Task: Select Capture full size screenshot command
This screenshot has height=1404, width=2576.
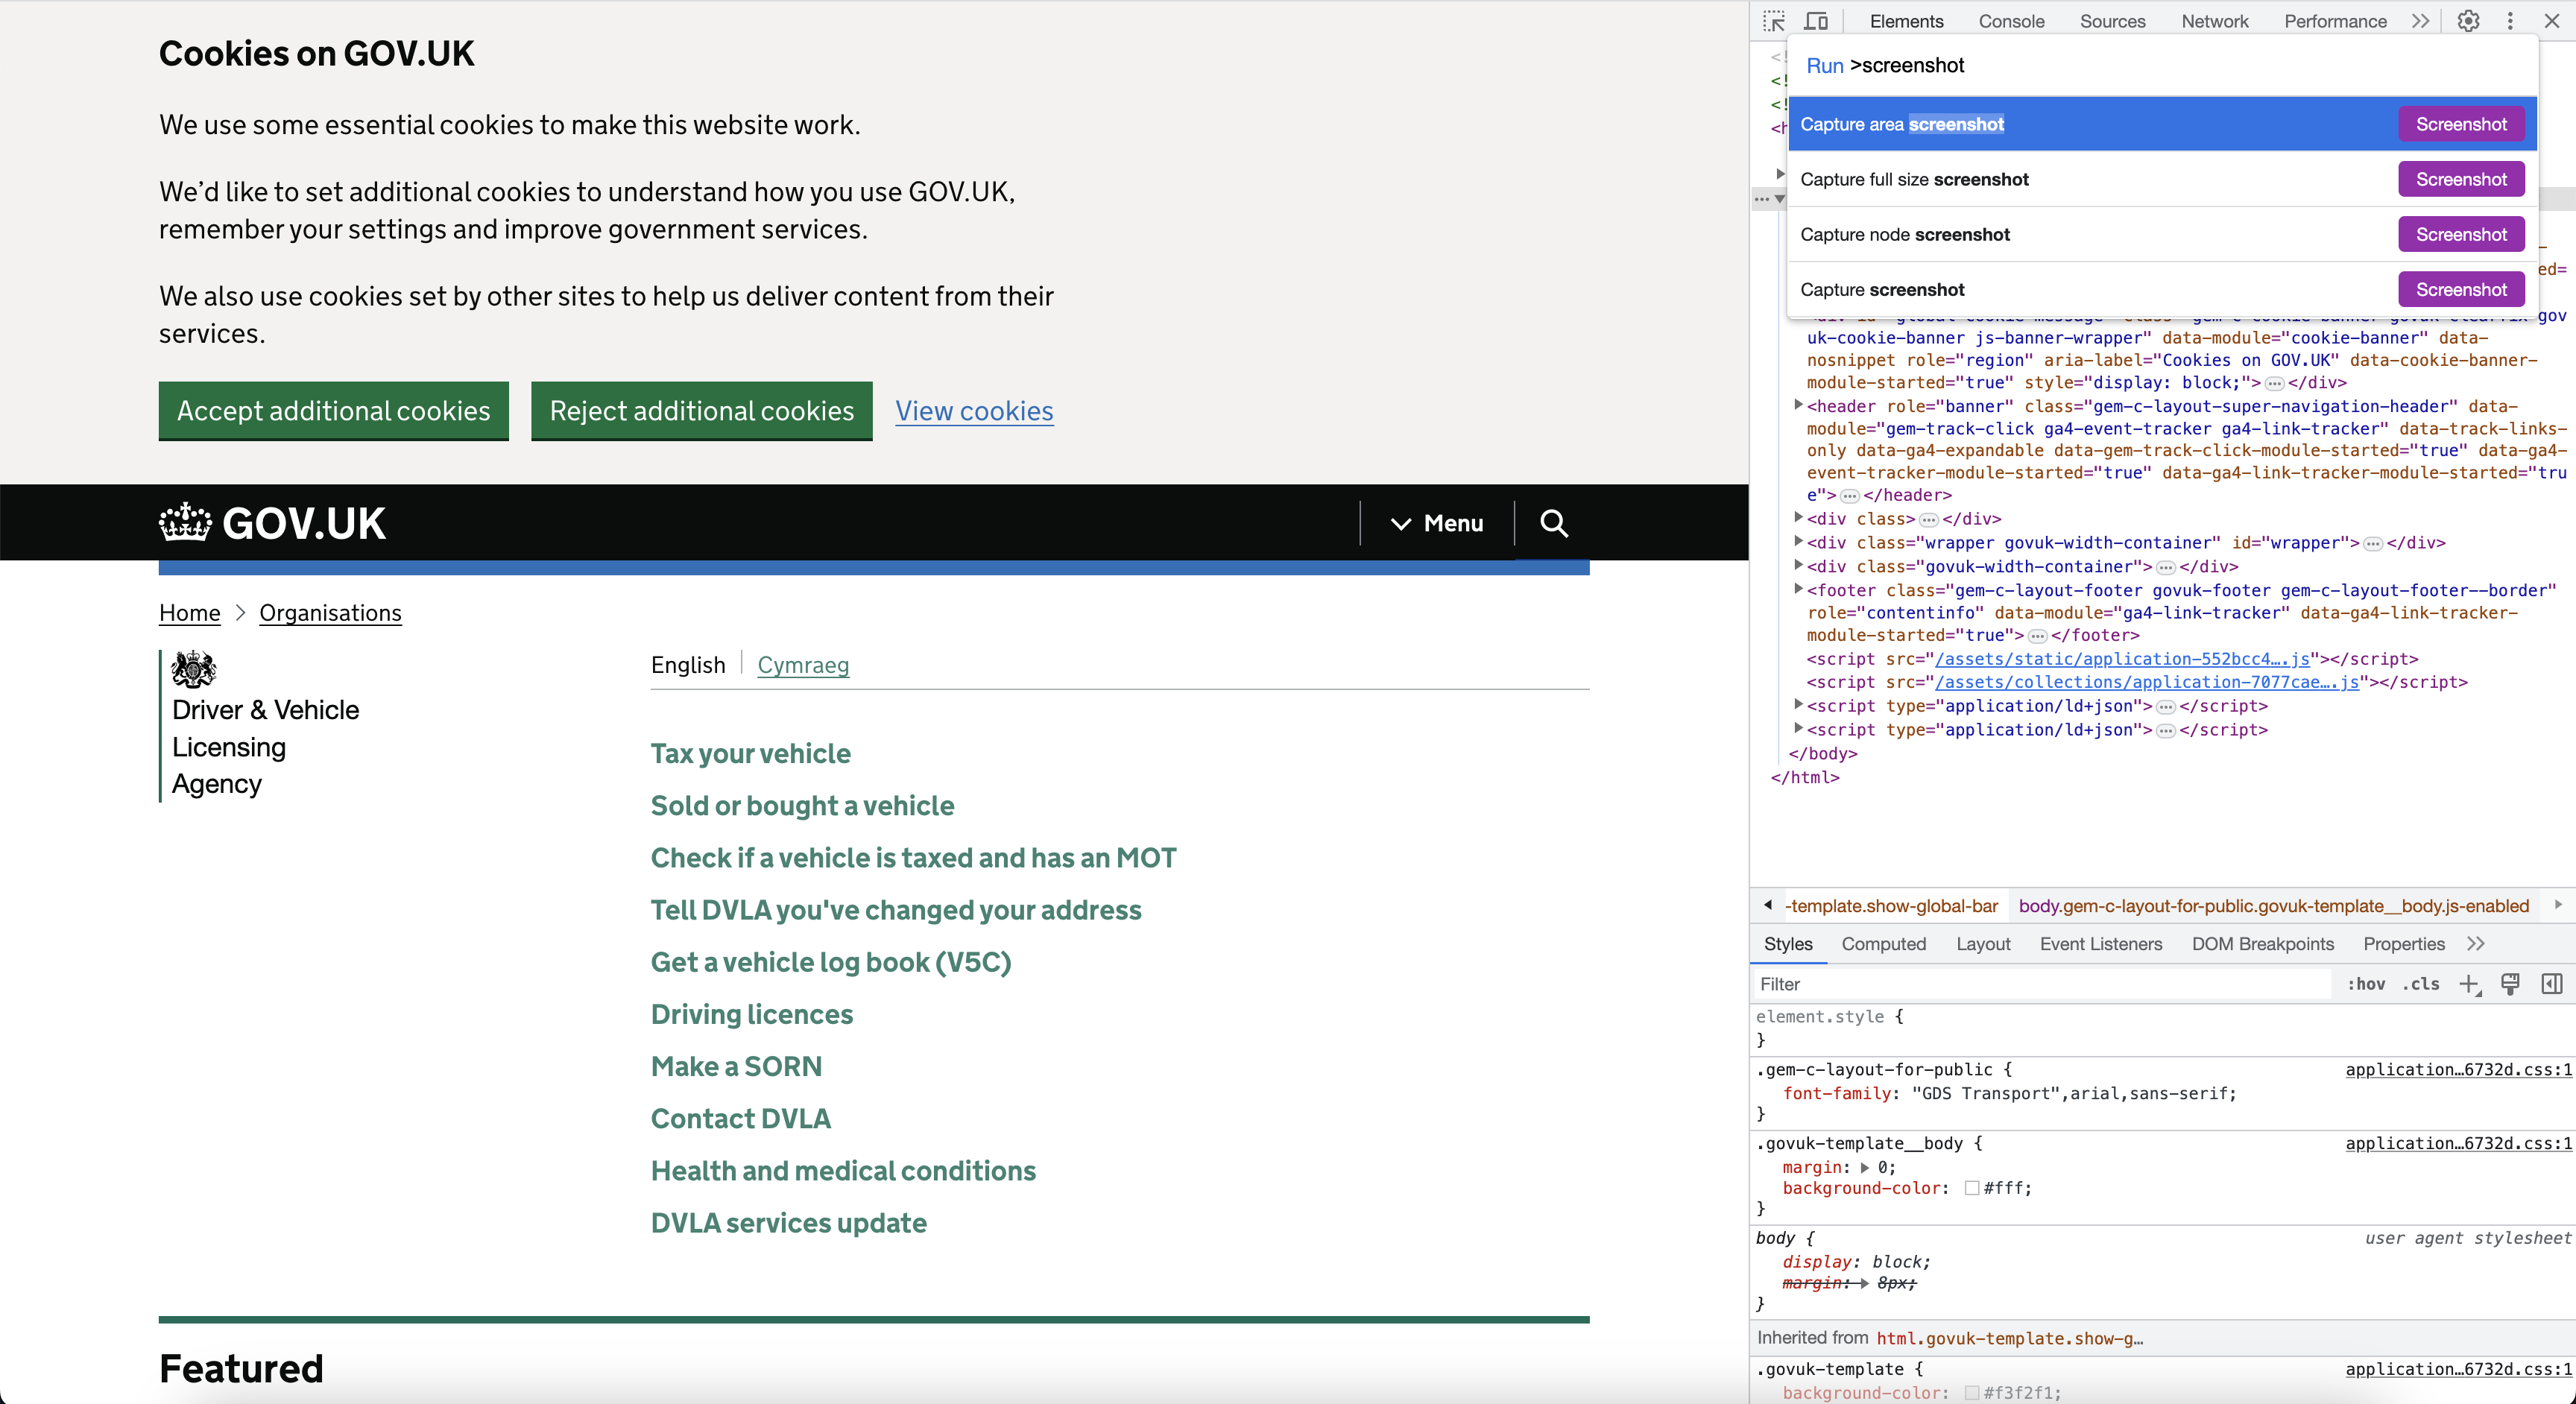Action: click(2162, 179)
